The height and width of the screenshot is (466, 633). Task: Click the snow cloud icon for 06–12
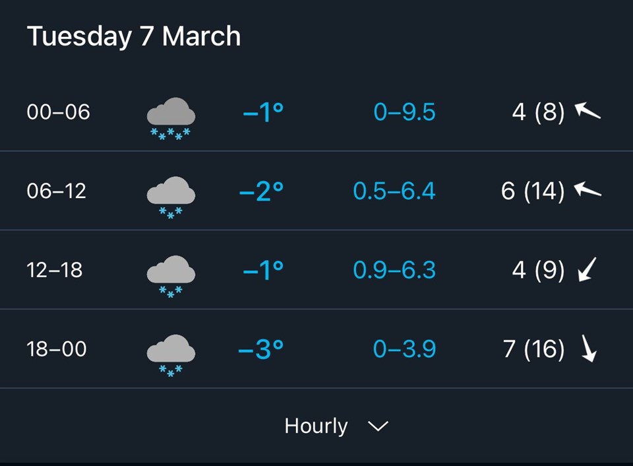click(x=171, y=195)
